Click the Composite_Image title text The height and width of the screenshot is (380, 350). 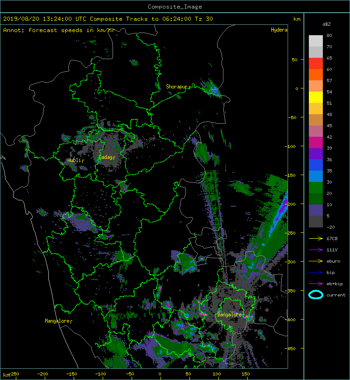[x=175, y=7]
